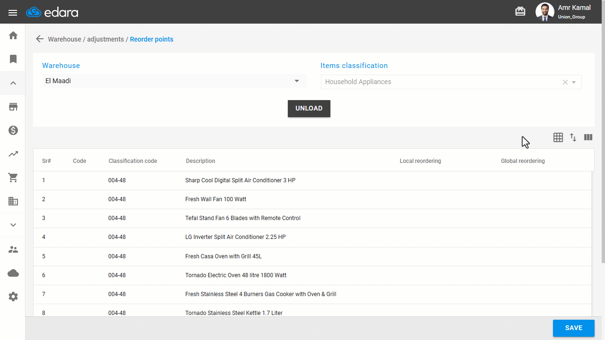
Task: Collapse sidebar section with up chevron
Action: (13, 83)
